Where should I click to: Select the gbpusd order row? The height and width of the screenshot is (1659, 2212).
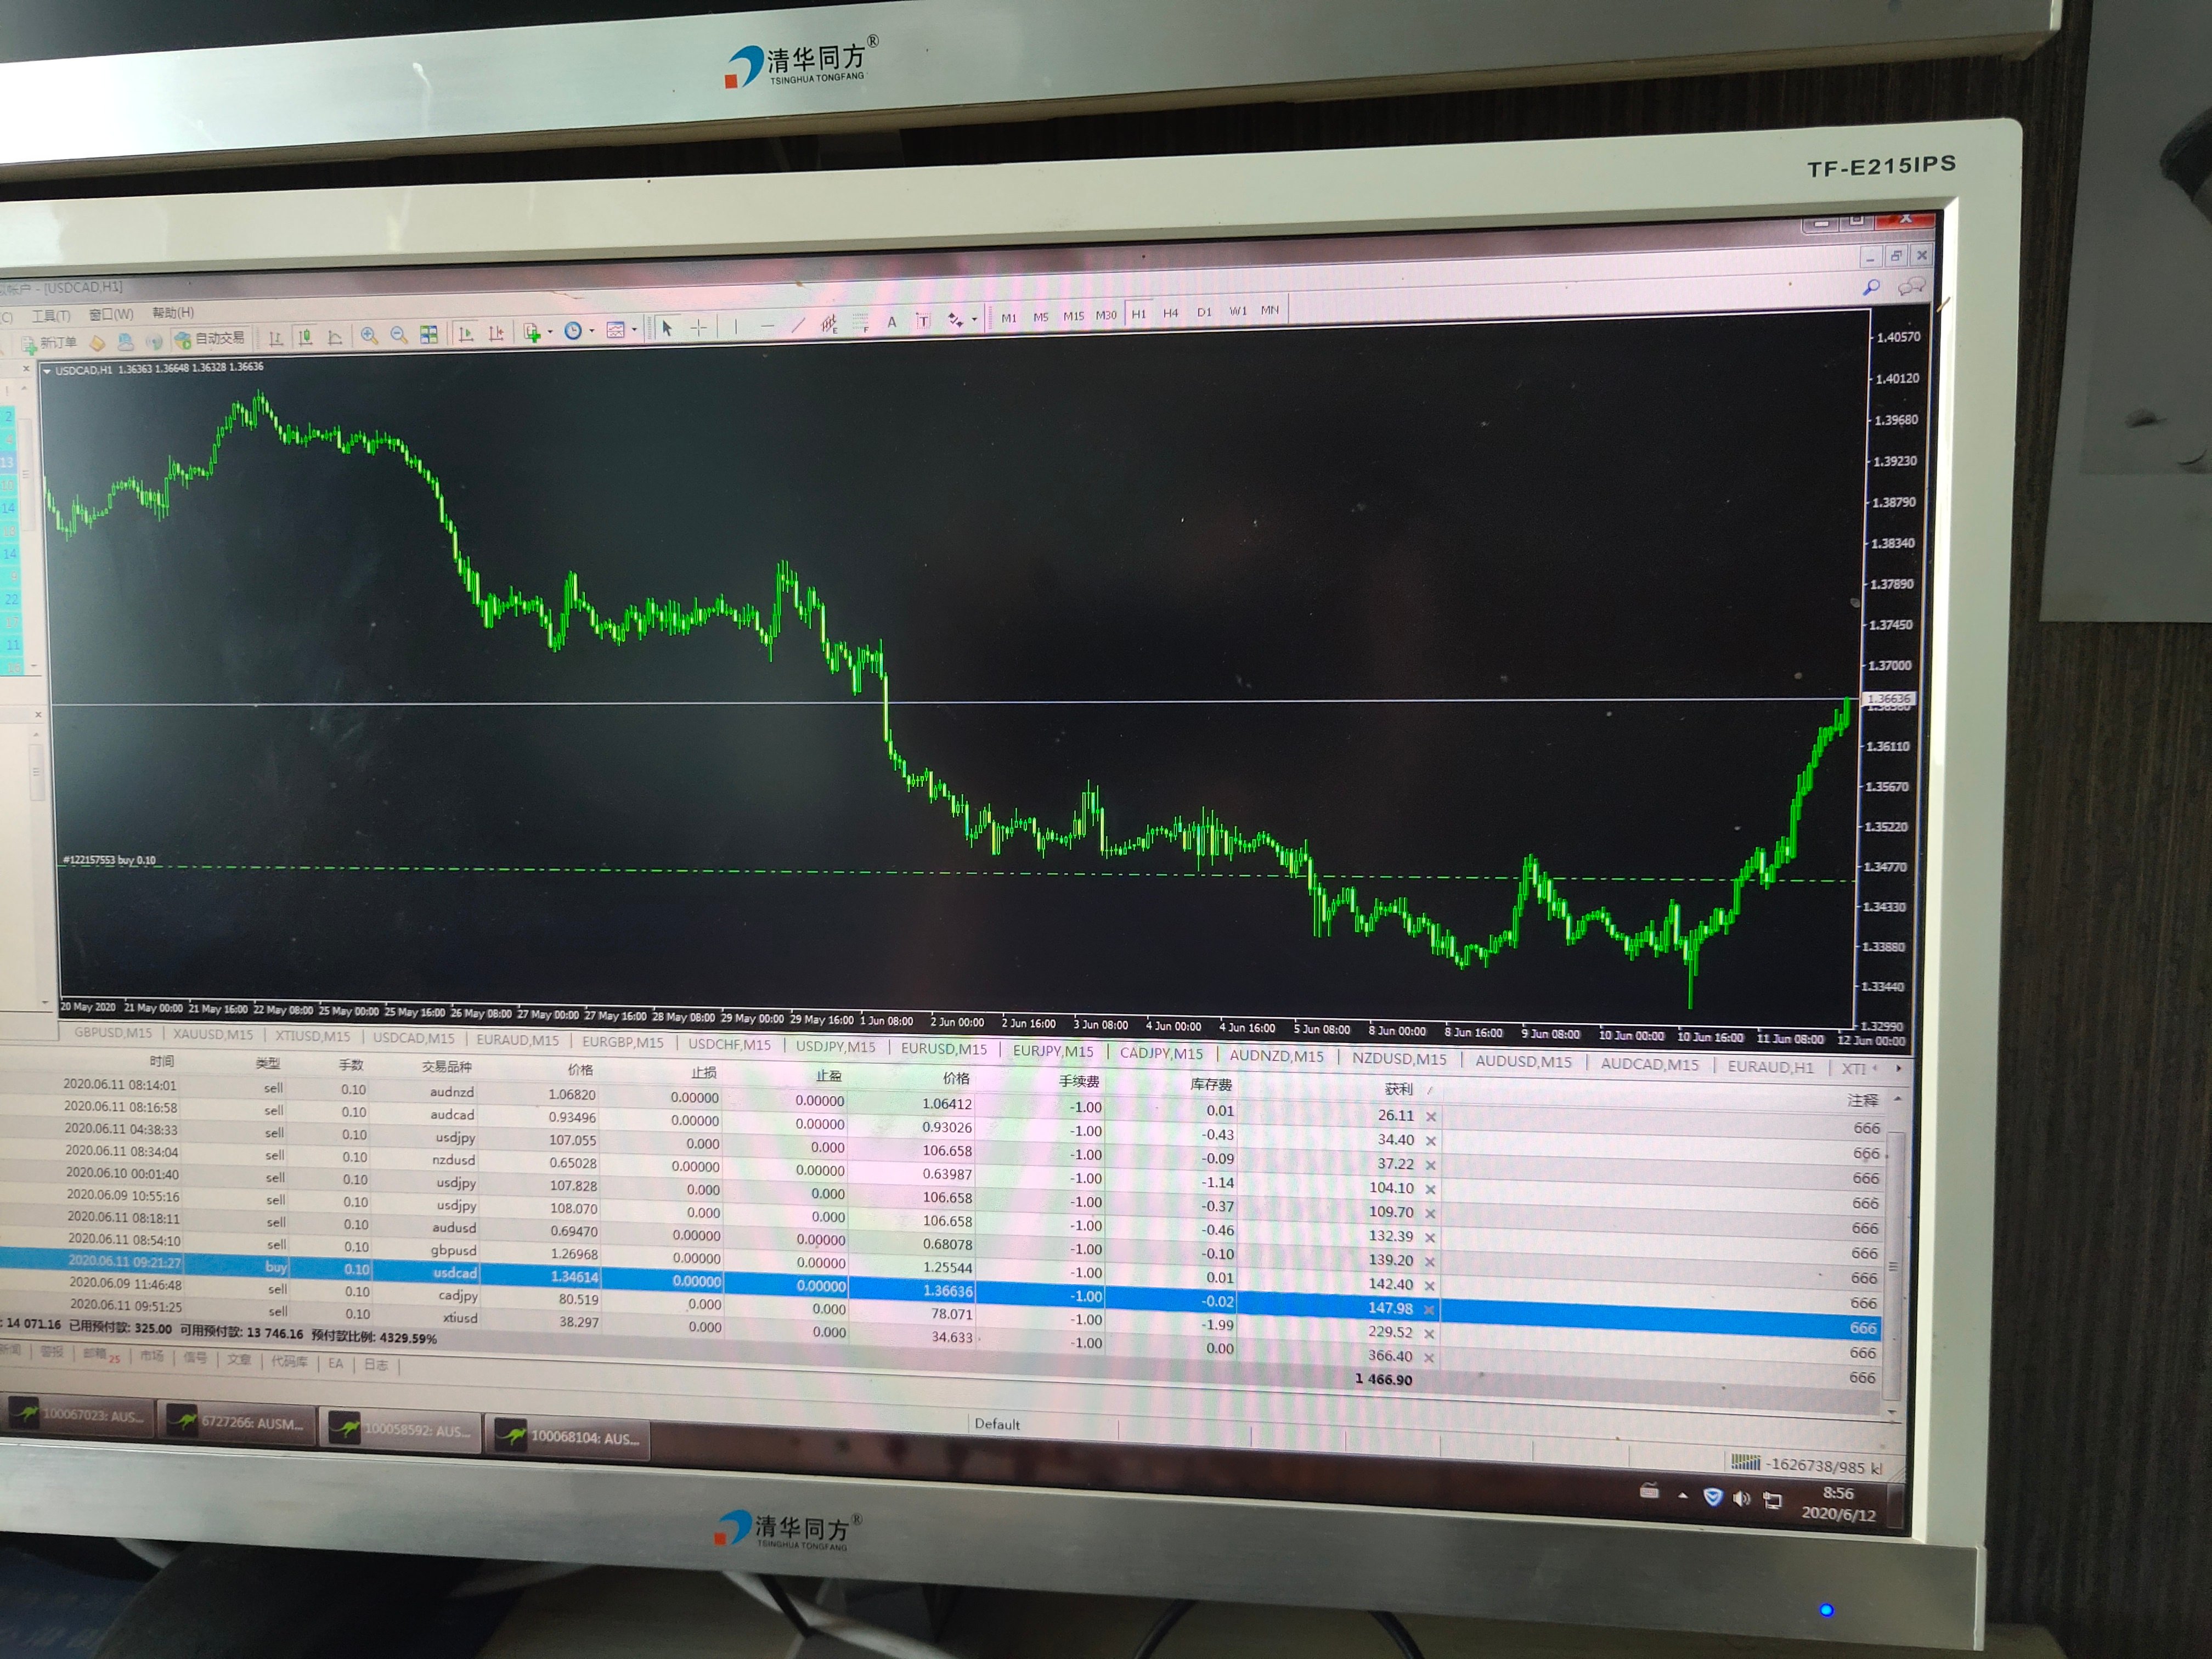pos(940,1263)
